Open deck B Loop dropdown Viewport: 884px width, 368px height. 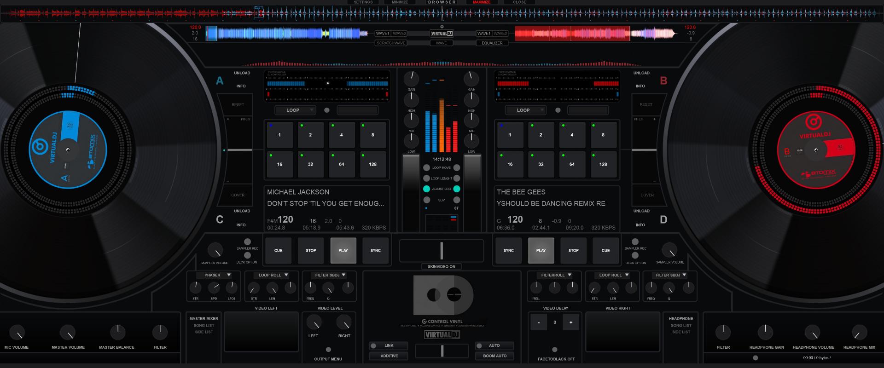(x=525, y=110)
